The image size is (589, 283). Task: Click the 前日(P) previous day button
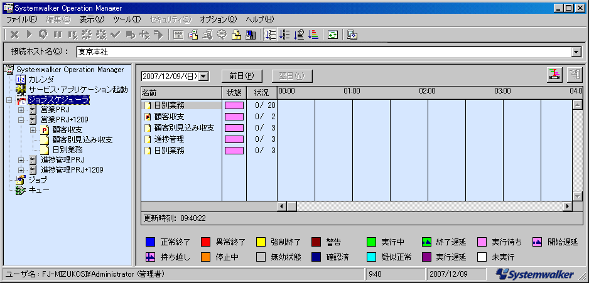pos(242,76)
